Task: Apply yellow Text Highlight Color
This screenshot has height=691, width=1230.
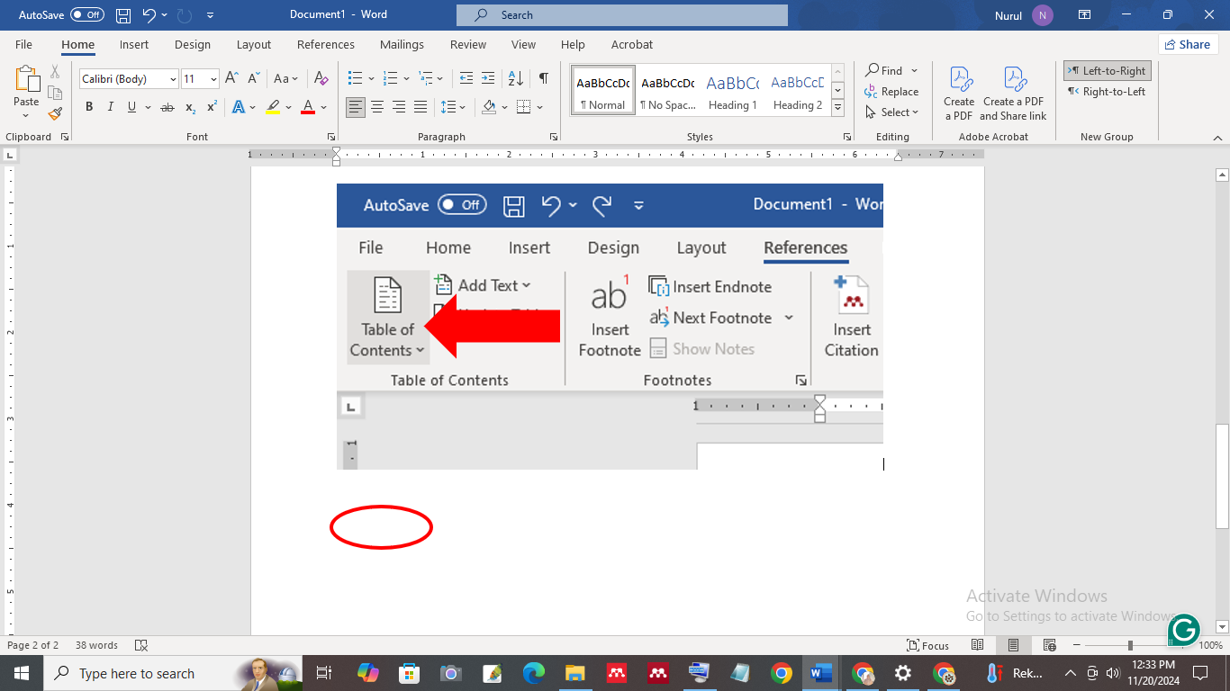Action: 273,107
